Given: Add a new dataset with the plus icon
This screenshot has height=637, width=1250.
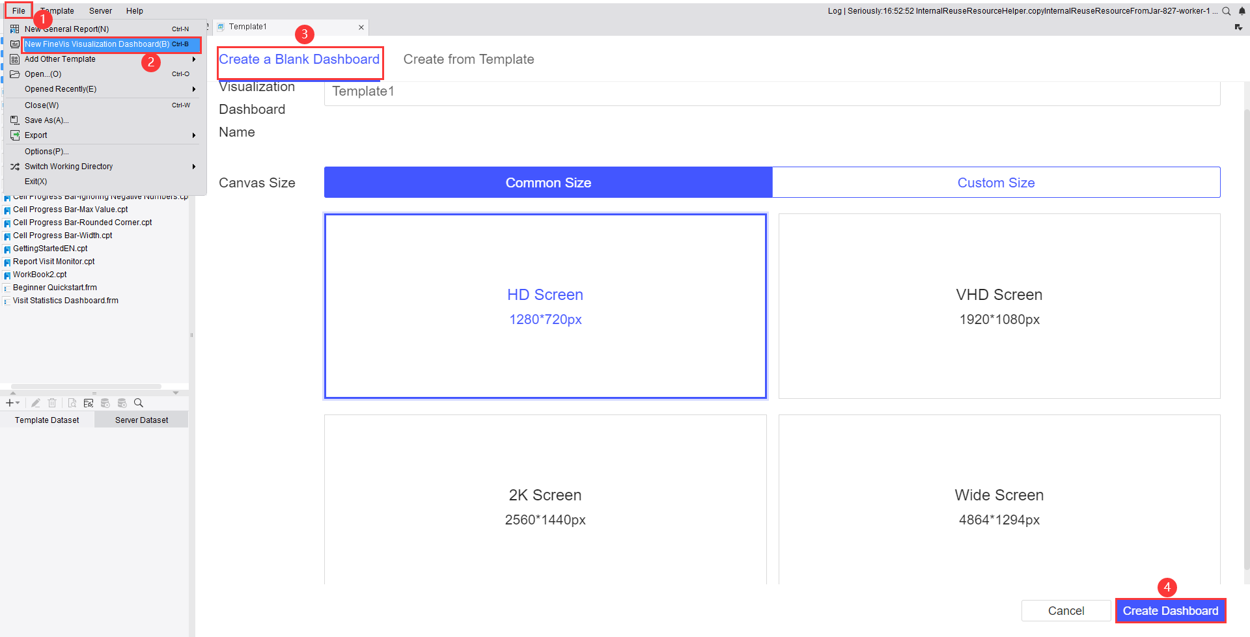Looking at the screenshot, I should pos(9,402).
